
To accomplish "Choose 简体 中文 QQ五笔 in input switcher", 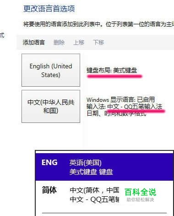I will tap(104, 194).
